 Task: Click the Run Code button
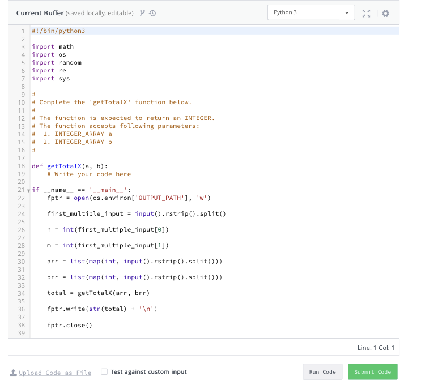[322, 371]
